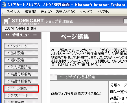127x103 pixels.
Task: Open ダウンロード in the sidebar menu
Action: pos(21,95)
